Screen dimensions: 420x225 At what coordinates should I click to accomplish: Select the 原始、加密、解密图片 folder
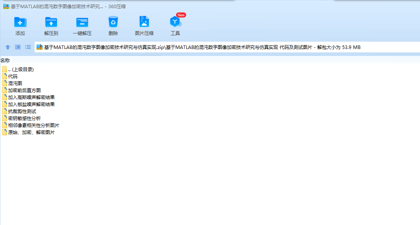pyautogui.click(x=31, y=132)
